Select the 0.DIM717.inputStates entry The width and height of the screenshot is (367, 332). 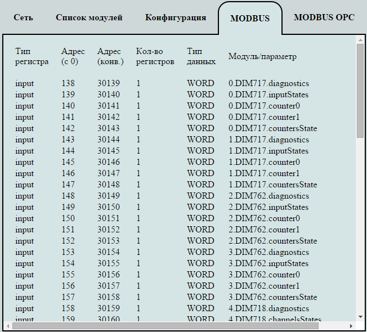[268, 95]
